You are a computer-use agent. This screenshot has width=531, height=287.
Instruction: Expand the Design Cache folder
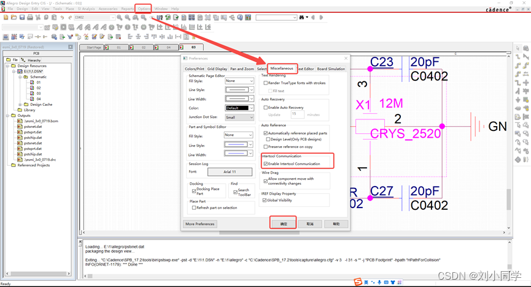20,105
